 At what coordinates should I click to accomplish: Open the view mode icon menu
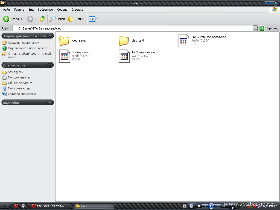(92, 19)
